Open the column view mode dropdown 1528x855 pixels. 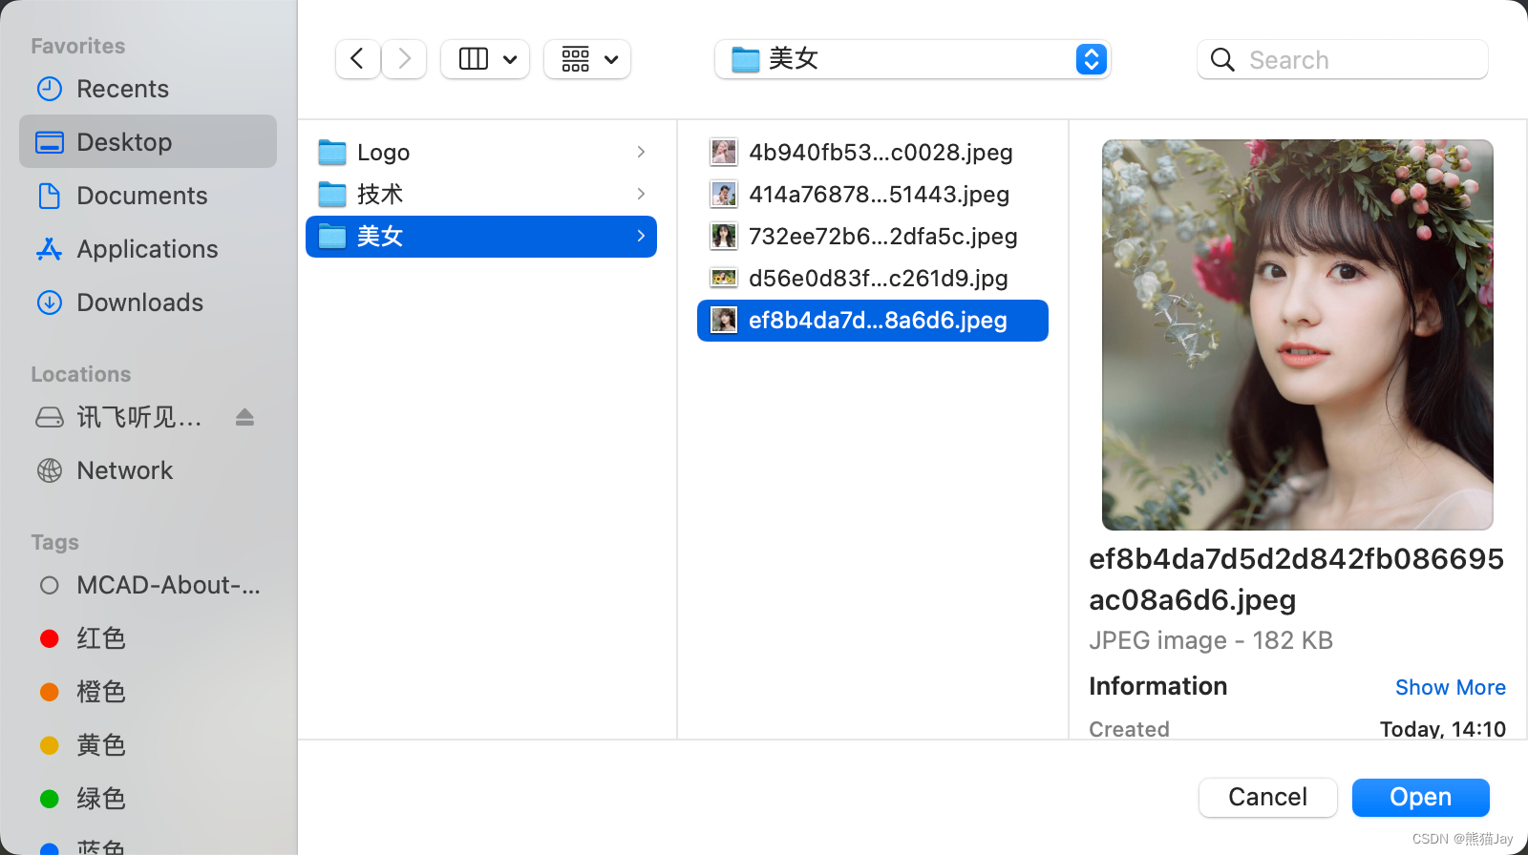[485, 59]
